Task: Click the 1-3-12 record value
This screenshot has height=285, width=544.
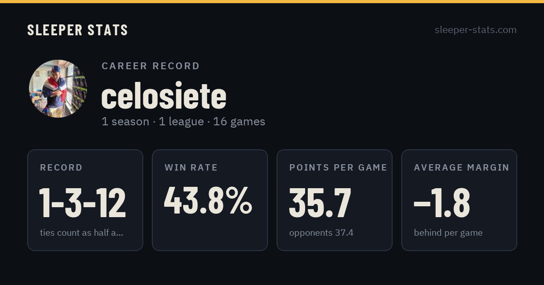Action: (82, 203)
